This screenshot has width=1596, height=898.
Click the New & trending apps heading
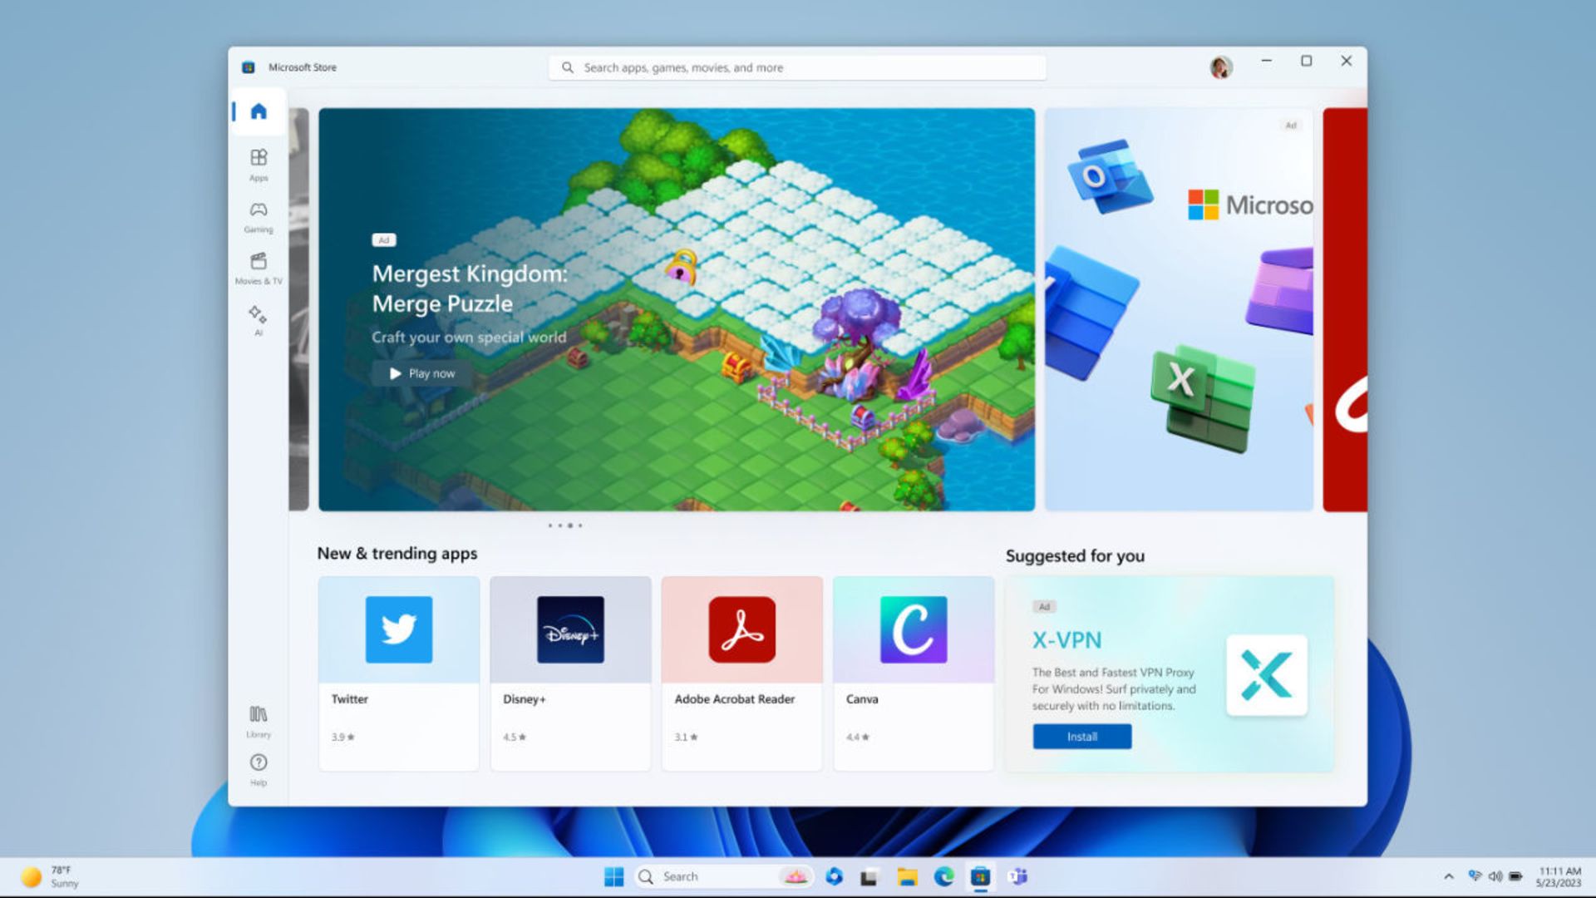[x=397, y=554]
